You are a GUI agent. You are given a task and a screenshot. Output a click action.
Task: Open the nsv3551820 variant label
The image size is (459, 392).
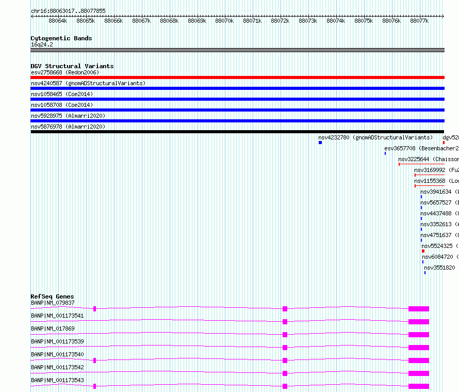click(x=440, y=268)
